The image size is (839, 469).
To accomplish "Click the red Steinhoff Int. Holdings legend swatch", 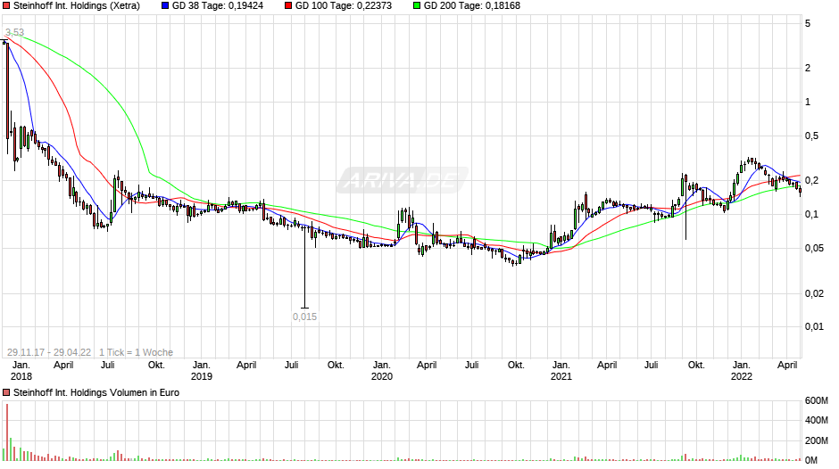I will pyautogui.click(x=6, y=6).
